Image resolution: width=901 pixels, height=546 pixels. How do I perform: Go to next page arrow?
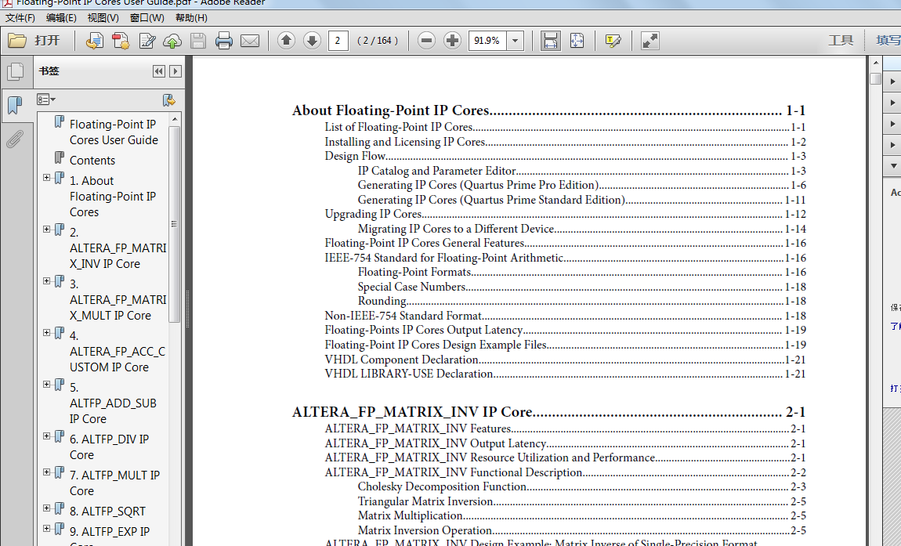[x=312, y=40]
